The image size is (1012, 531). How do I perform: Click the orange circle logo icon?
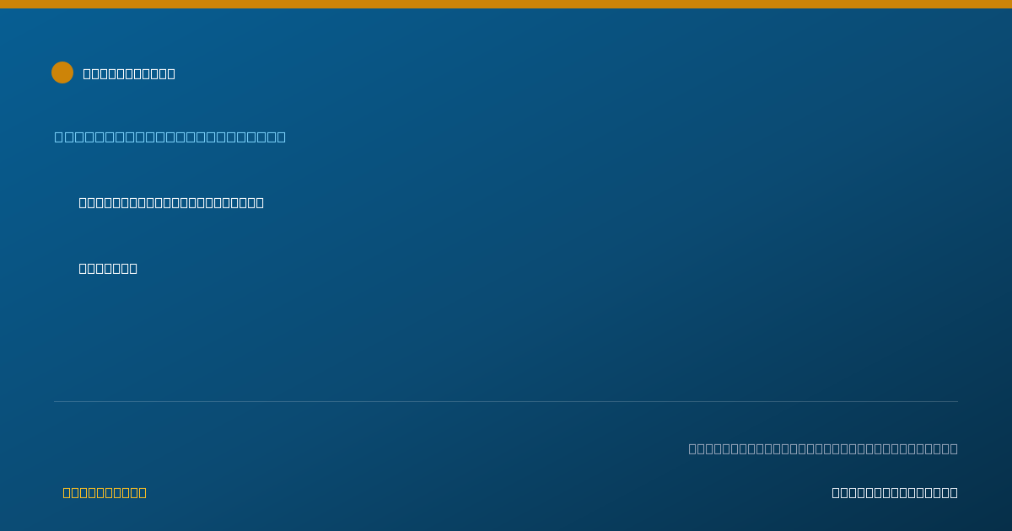tap(62, 72)
